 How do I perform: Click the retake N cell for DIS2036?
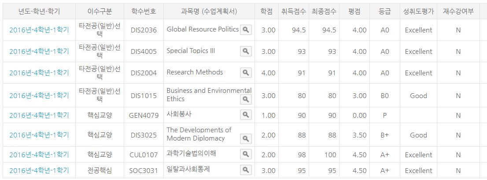[x=458, y=30]
